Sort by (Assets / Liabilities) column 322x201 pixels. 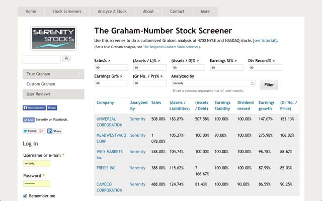[180, 106]
